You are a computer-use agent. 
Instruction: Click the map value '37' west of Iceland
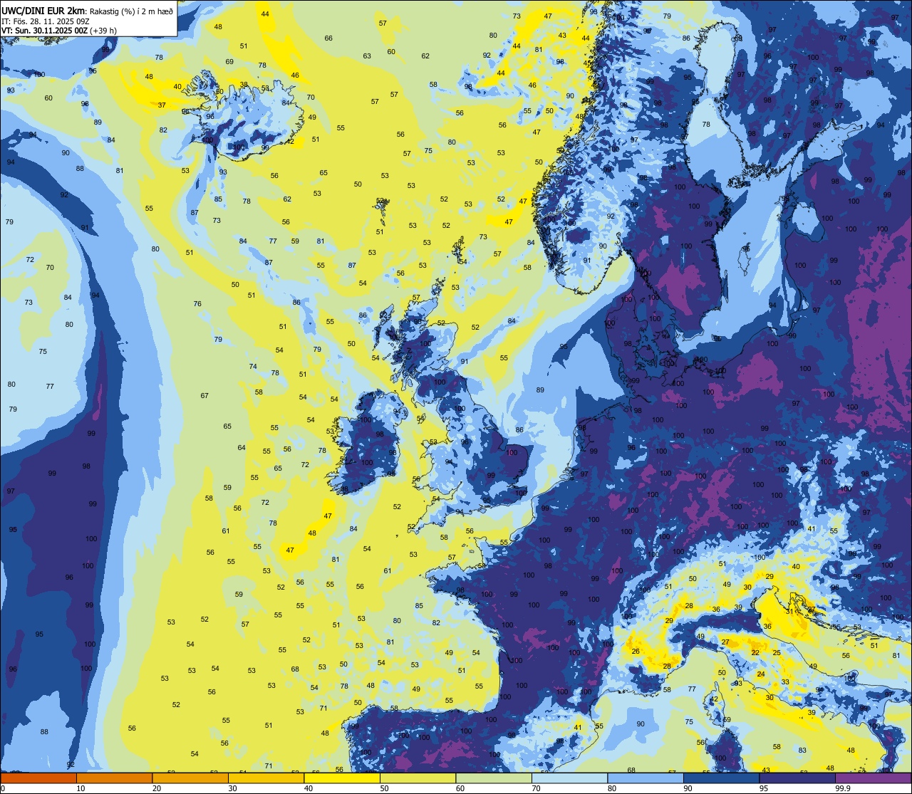tap(162, 105)
